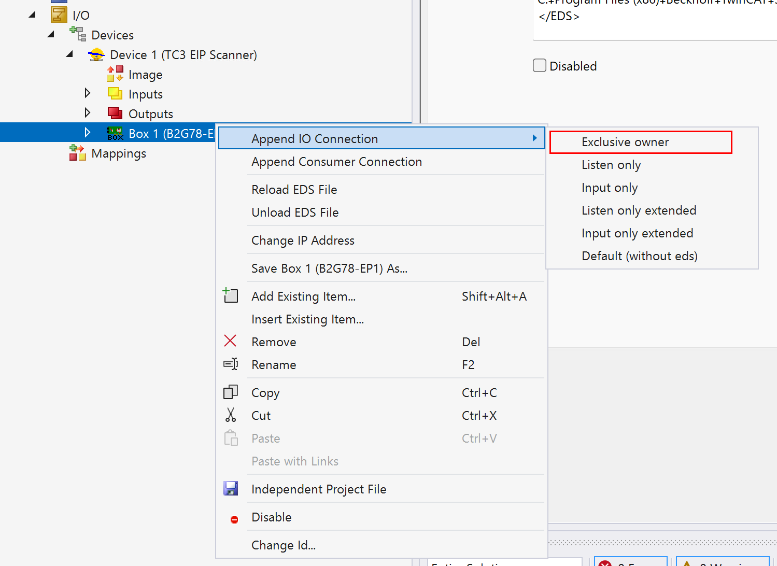Click the I/O node icon
The image size is (777, 566).
59,15
